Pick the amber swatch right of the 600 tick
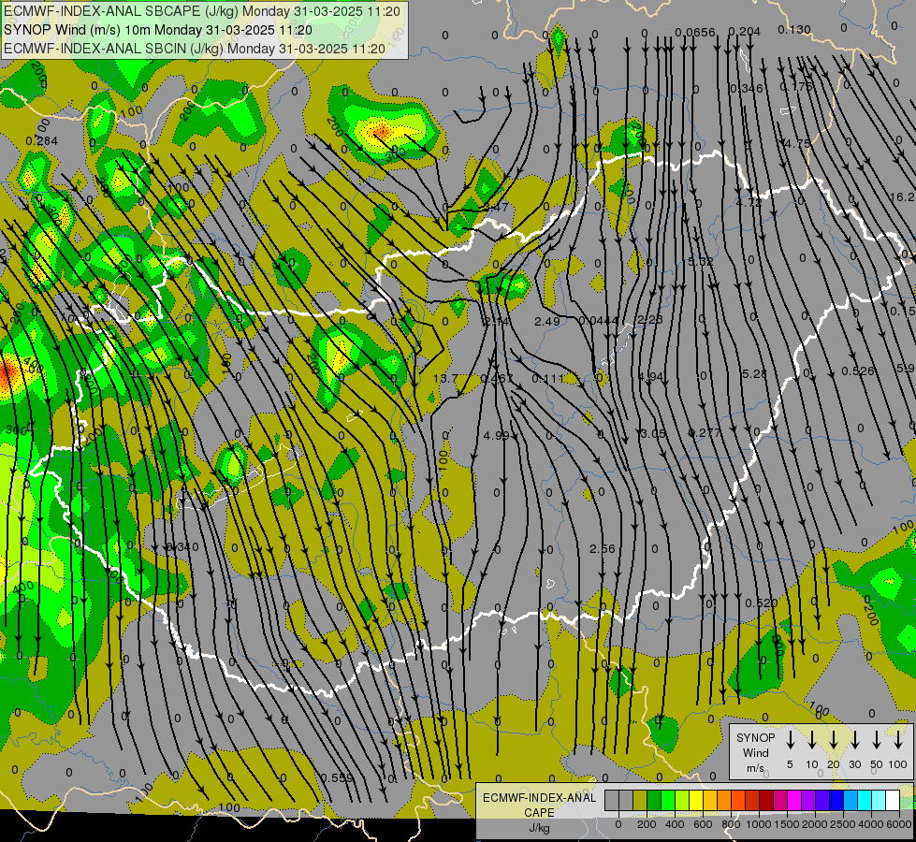The width and height of the screenshot is (916, 842). click(710, 800)
